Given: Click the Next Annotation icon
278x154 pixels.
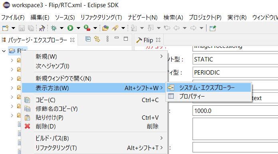Looking at the screenshot, I should point(134,28).
